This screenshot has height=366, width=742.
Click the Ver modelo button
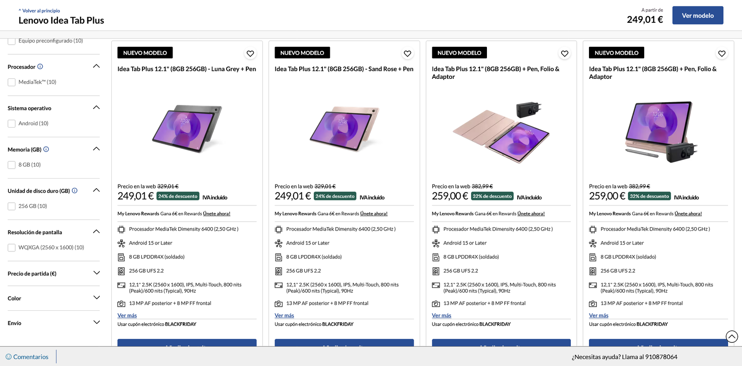point(697,15)
